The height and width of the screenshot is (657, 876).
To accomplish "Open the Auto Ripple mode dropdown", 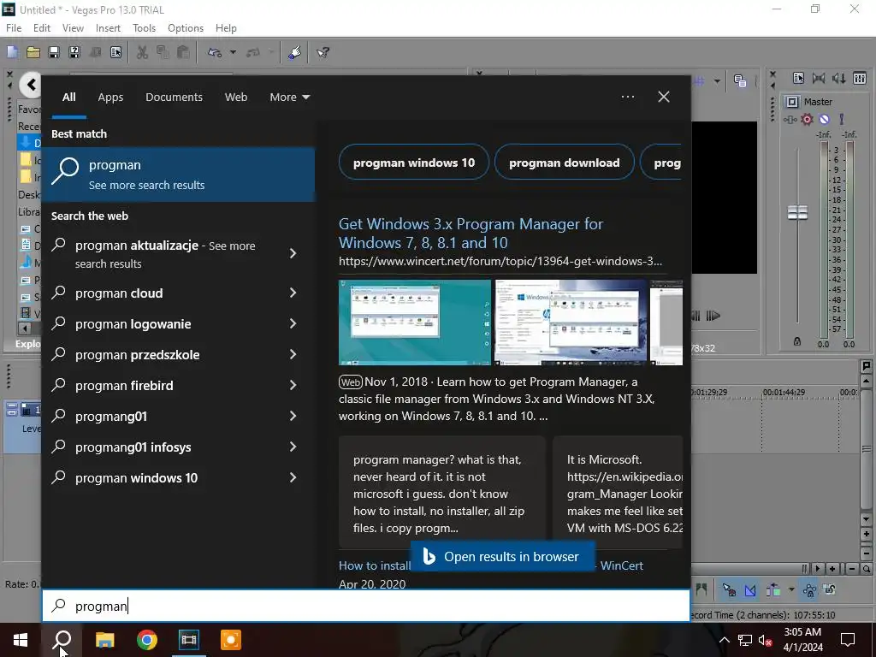I will pyautogui.click(x=791, y=590).
